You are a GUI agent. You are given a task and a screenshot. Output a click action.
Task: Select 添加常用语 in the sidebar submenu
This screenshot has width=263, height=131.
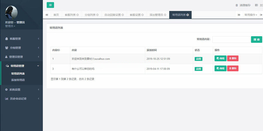point(18,80)
